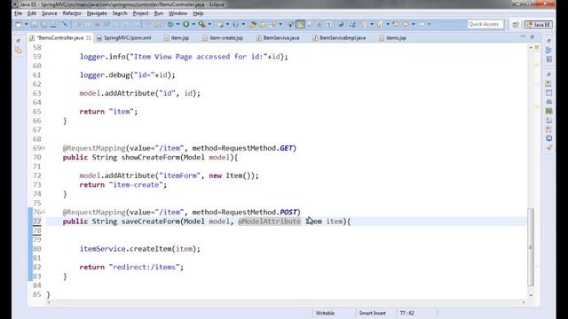The width and height of the screenshot is (568, 319).
Task: Open the Edit menu
Action: click(x=32, y=13)
